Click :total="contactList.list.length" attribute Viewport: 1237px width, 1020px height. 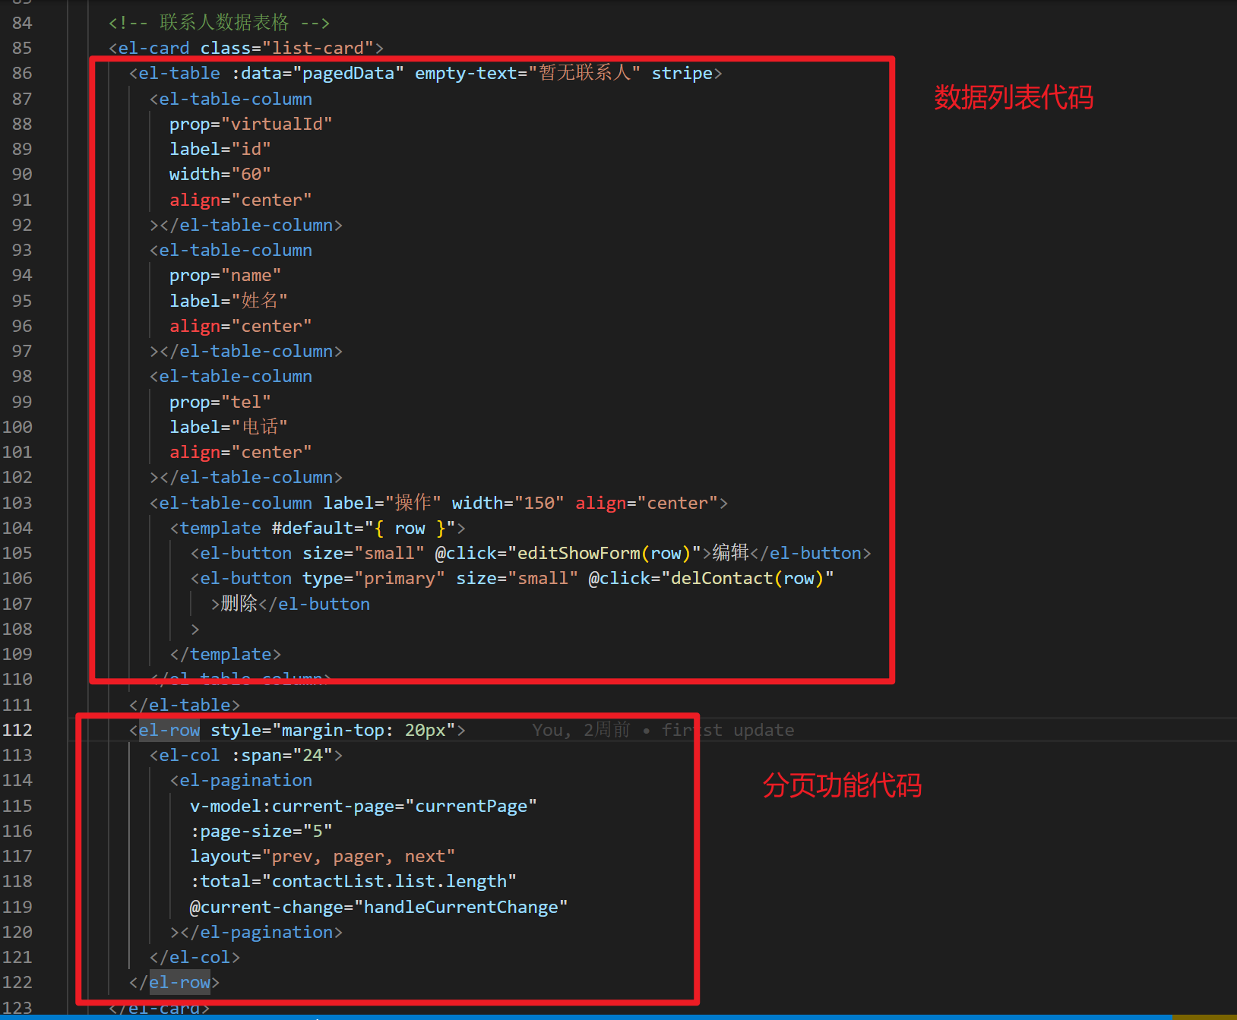pyautogui.click(x=353, y=881)
